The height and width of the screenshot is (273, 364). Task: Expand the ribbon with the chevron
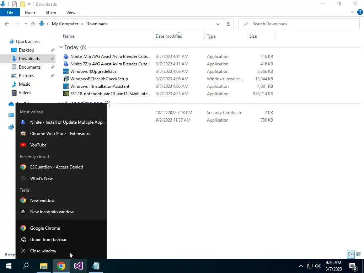[x=352, y=12]
